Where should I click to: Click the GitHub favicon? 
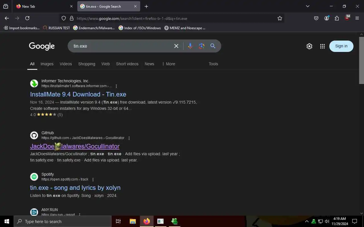click(x=34, y=135)
